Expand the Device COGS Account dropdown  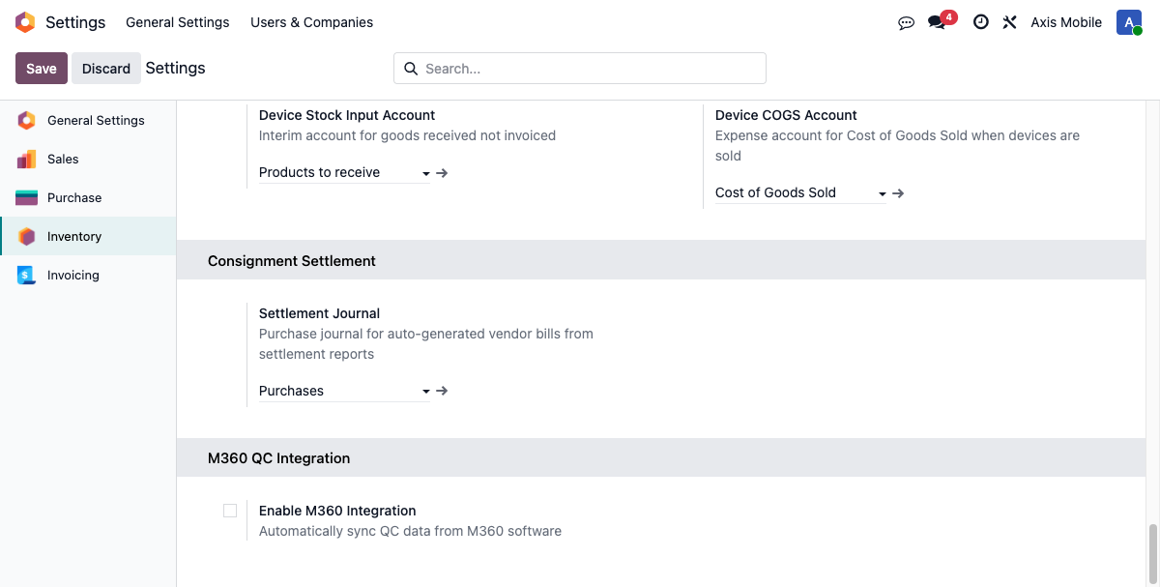pyautogui.click(x=883, y=194)
